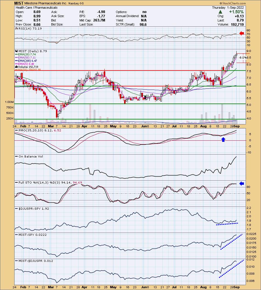Click the Annual Dividend N/A value
Image resolution: width=261 pixels, height=290 pixels.
[144, 16]
